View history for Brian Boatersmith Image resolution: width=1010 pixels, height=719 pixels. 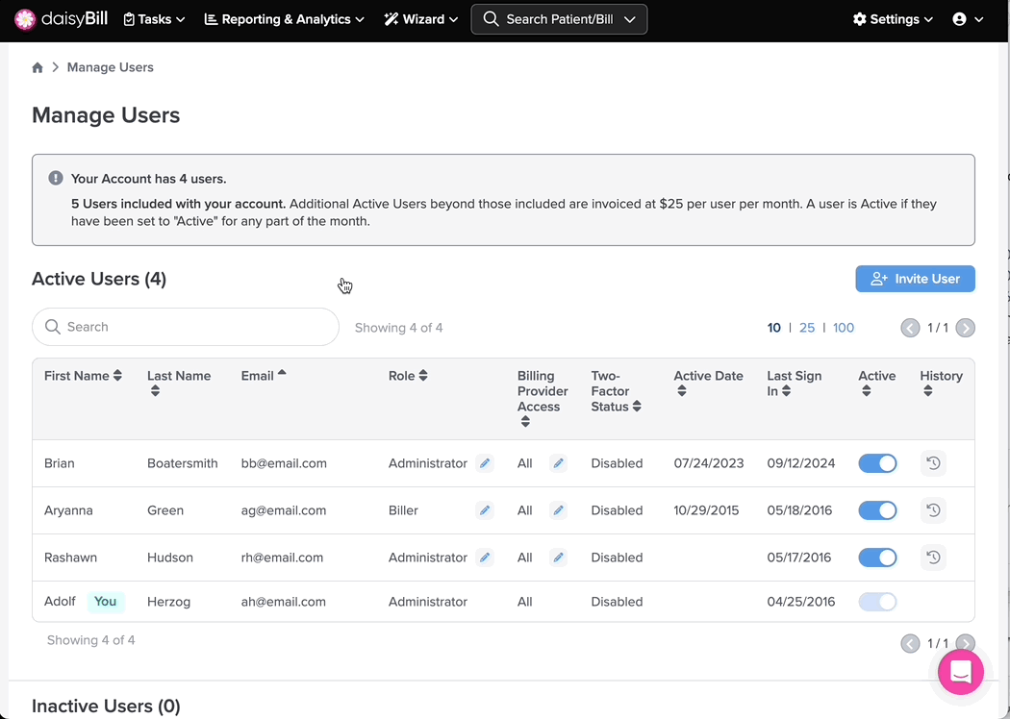tap(933, 463)
